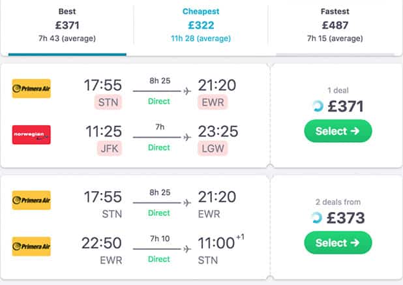
Task: Select the £371 flight deal
Action: 337,131
